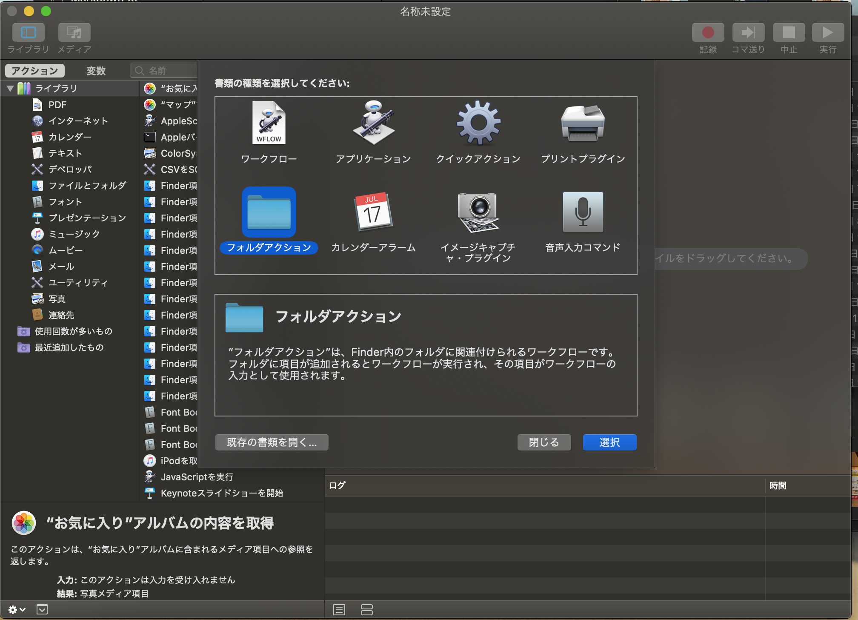Collapse the ライブラリ disclosure triangle
The image size is (858, 620).
click(10, 89)
